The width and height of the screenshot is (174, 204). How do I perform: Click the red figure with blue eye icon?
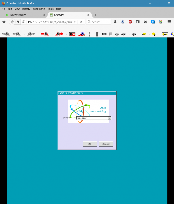click(x=82, y=34)
